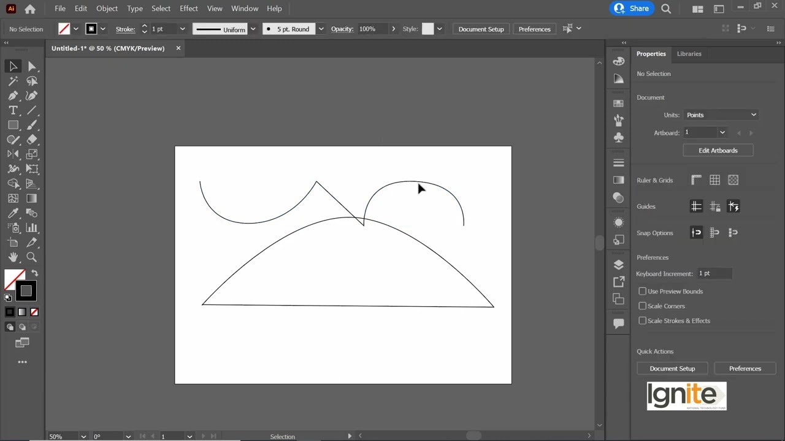
Task: Open the Swatches panel icon
Action: [x=618, y=103]
